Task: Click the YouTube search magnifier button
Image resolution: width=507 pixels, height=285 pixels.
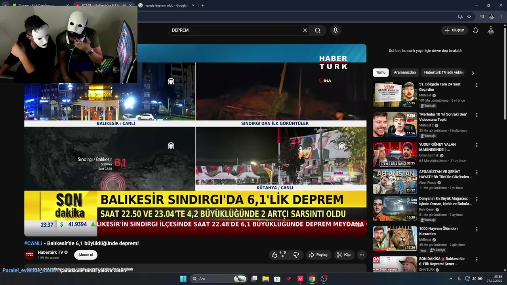Action: pos(318,30)
